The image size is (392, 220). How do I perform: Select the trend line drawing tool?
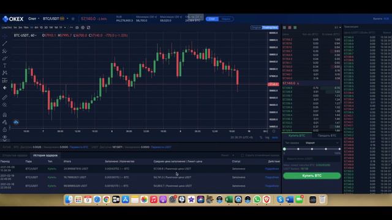(4, 43)
